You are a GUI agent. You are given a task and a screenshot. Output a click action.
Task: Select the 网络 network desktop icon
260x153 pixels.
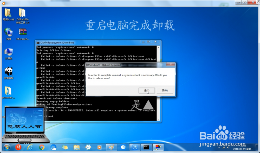click(x=9, y=34)
